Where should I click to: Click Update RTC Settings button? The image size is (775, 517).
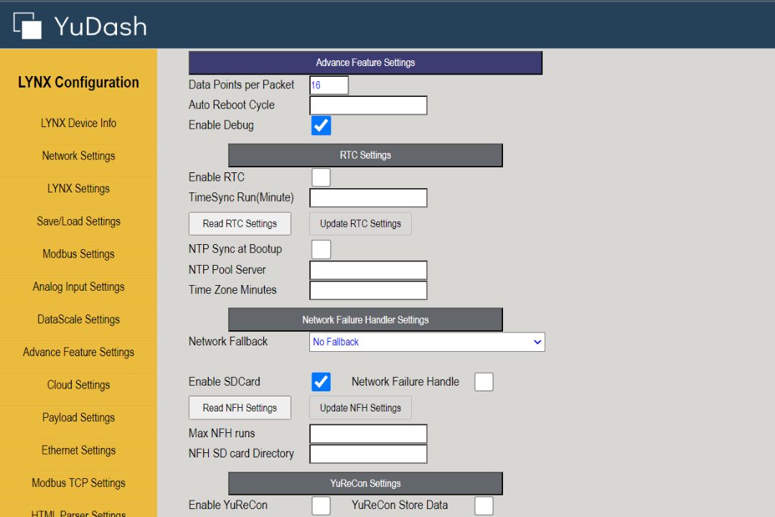tap(360, 223)
